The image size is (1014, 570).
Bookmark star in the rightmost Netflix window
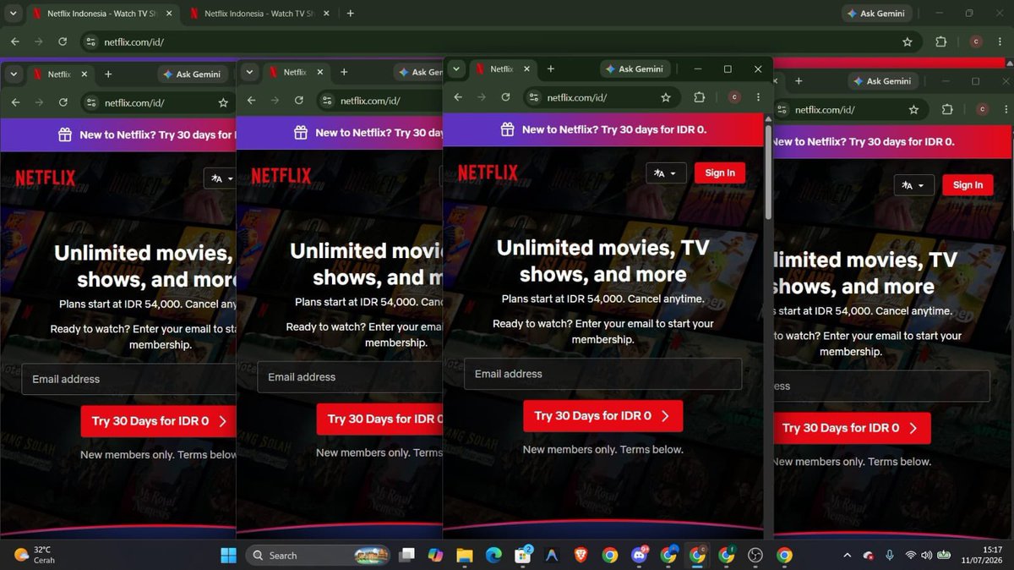pos(913,110)
